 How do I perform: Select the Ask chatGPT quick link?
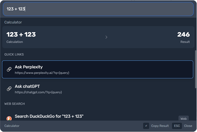point(98,89)
